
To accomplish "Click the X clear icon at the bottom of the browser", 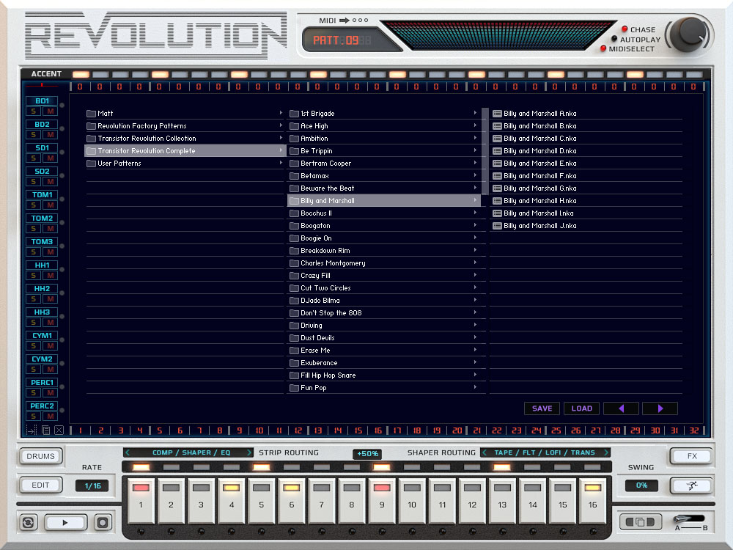I will pos(58,429).
